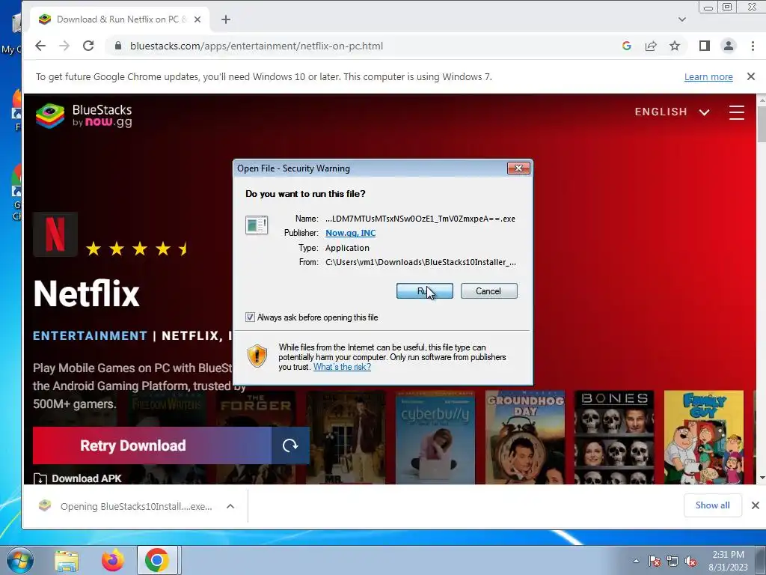The image size is (766, 575).
Task: Click the ENTERTAINMENT category link
Action: tap(90, 335)
